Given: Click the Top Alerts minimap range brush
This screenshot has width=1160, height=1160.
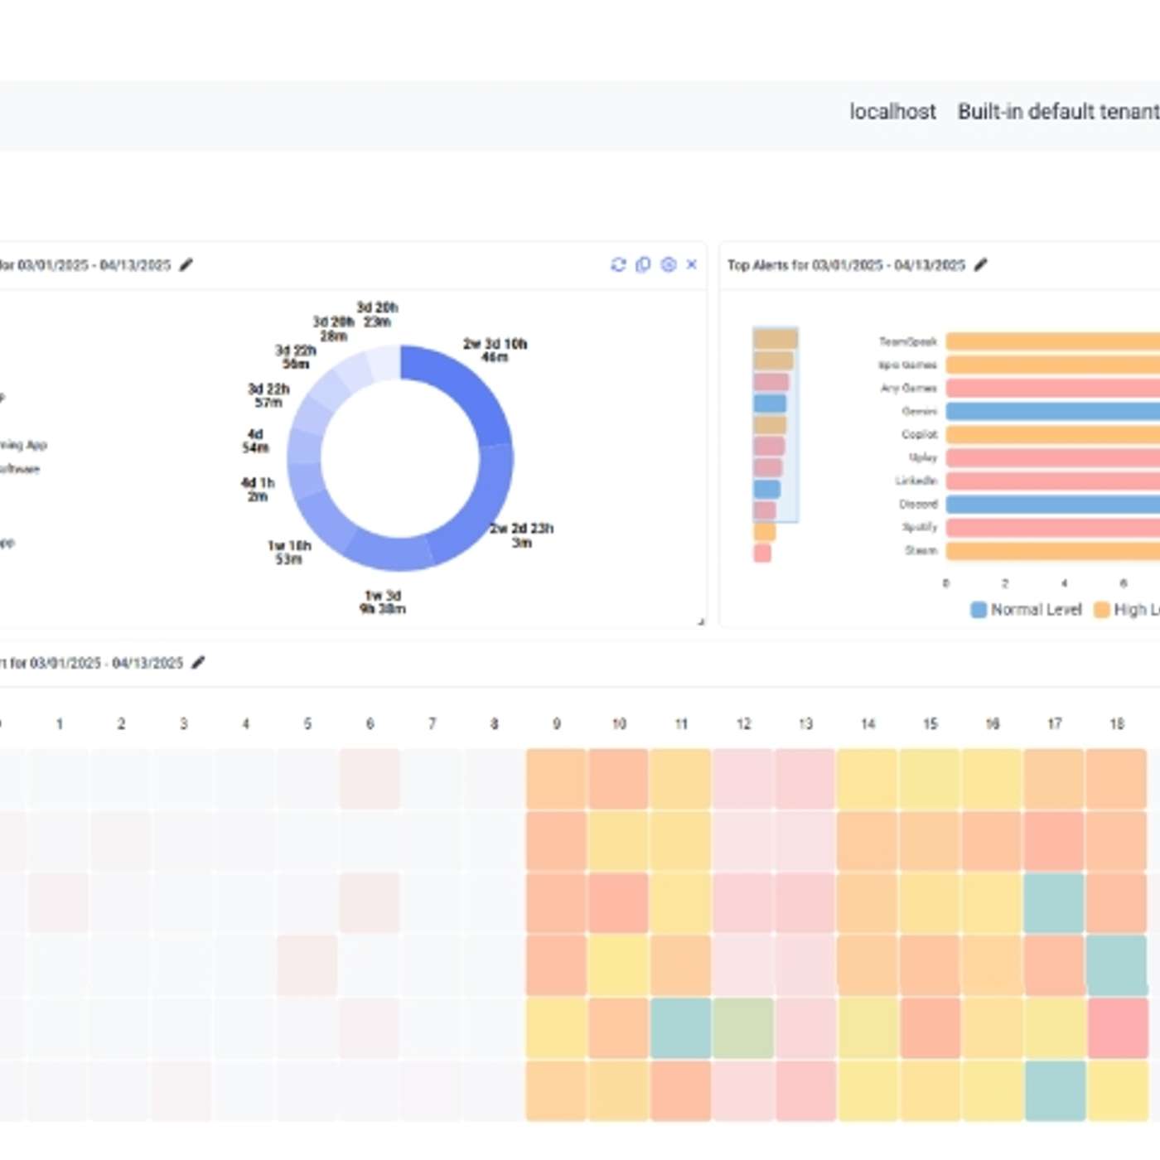Looking at the screenshot, I should pos(776,425).
